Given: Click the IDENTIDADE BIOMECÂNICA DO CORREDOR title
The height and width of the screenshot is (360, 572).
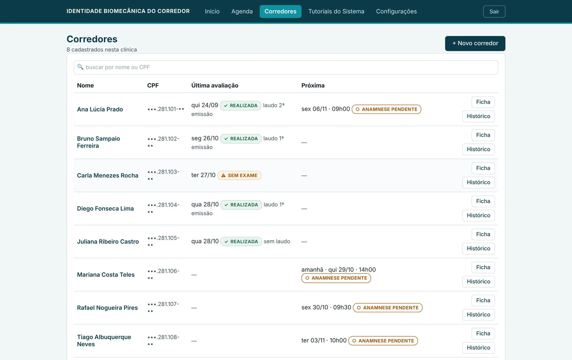Looking at the screenshot, I should click(x=128, y=11).
